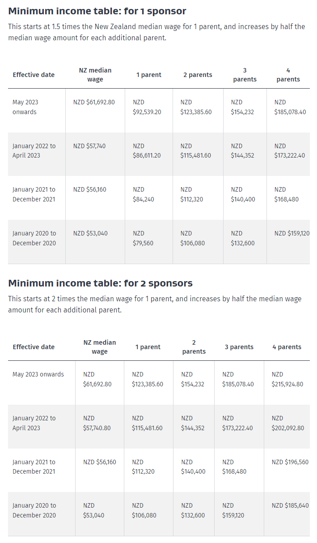Click "January 2020 to December 2020" in 1 sponsor table
Image resolution: width=317 pixels, height=543 pixels.
click(x=34, y=238)
